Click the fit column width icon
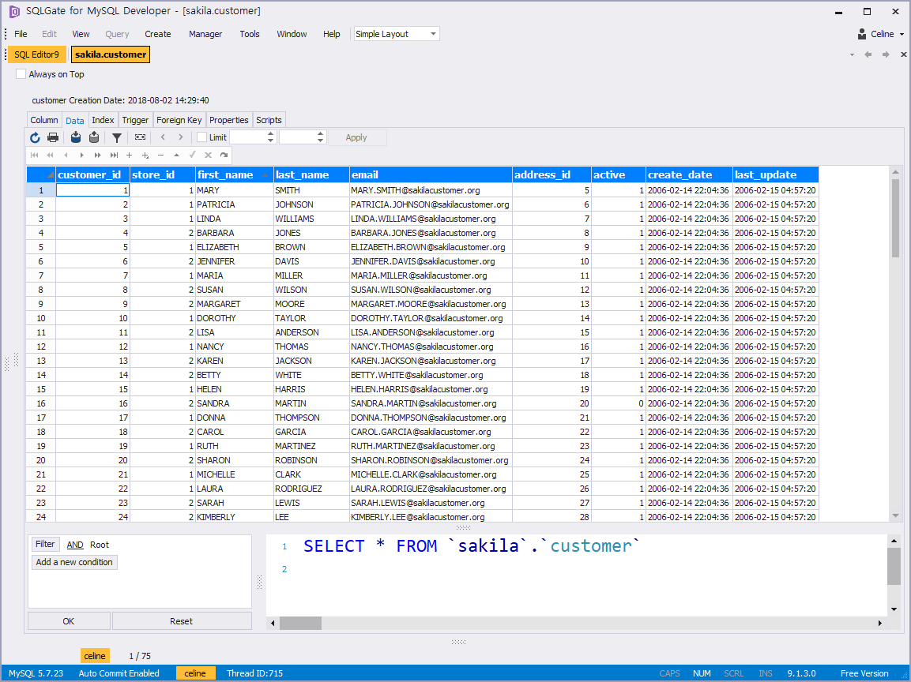911x682 pixels. (140, 137)
